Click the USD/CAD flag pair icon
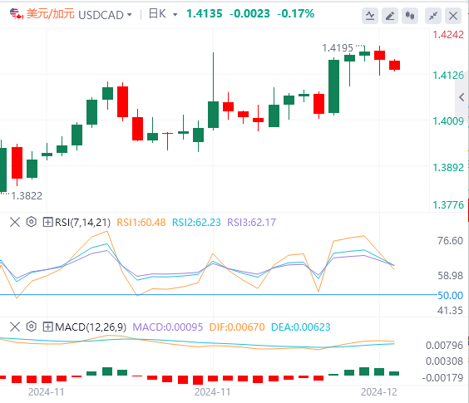The image size is (469, 403). 16,14
